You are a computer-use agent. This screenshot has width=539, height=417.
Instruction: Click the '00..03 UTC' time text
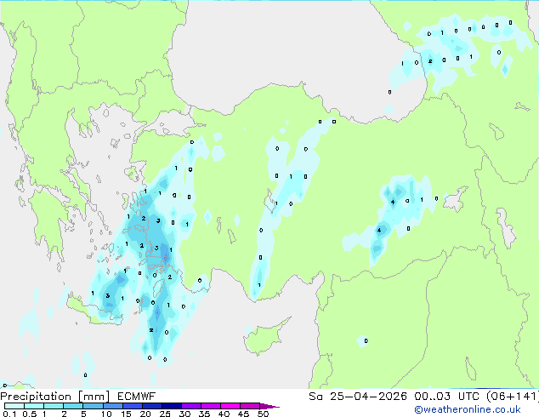coord(446,397)
